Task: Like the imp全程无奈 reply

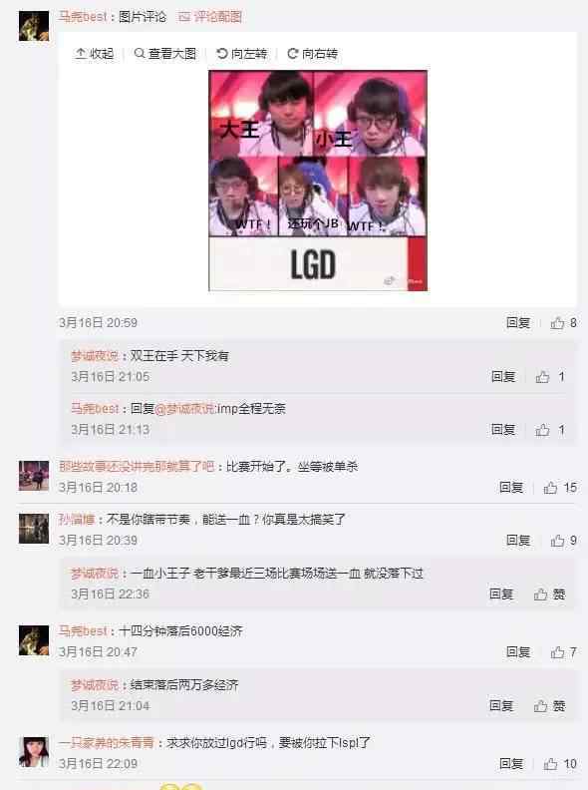Action: coord(549,430)
